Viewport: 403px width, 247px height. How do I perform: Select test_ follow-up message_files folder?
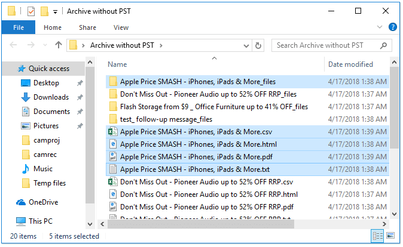[x=248, y=119]
